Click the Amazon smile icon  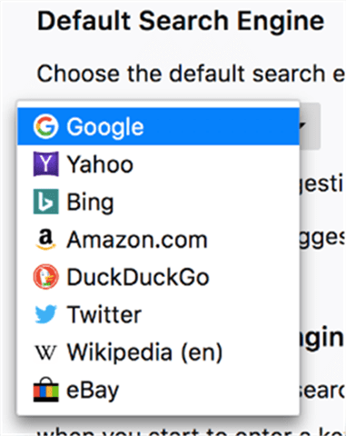pyautogui.click(x=45, y=240)
